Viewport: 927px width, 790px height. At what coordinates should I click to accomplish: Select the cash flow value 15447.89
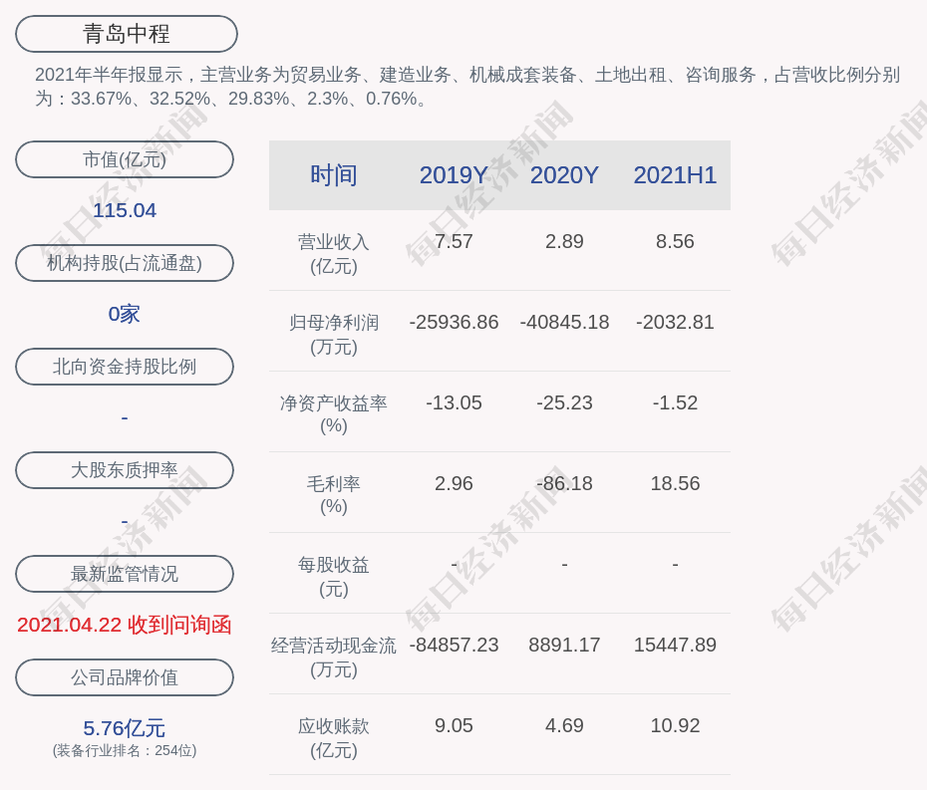click(675, 645)
